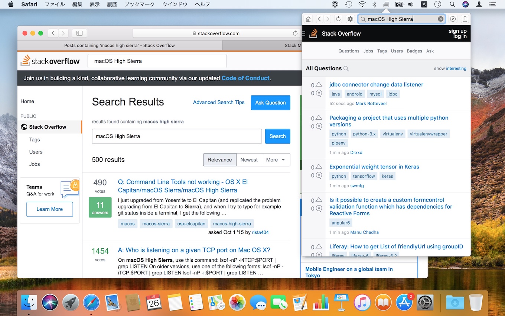Open Photos app from the Dock

click(237, 302)
